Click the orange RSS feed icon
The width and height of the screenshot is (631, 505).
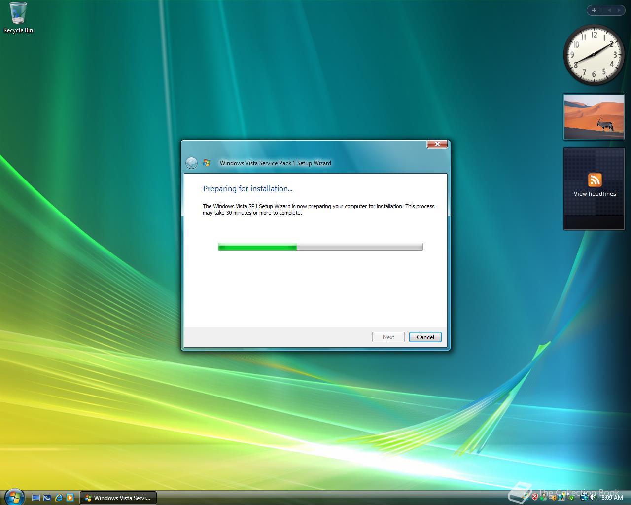pyautogui.click(x=595, y=180)
